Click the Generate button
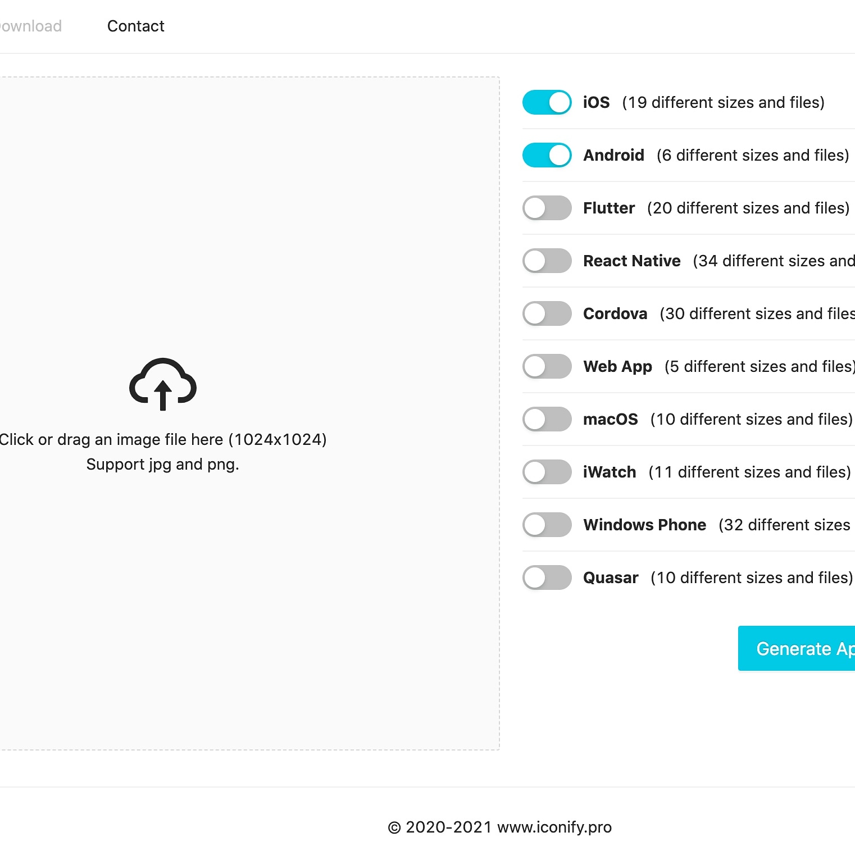Viewport: 855px width, 855px height. (x=797, y=648)
